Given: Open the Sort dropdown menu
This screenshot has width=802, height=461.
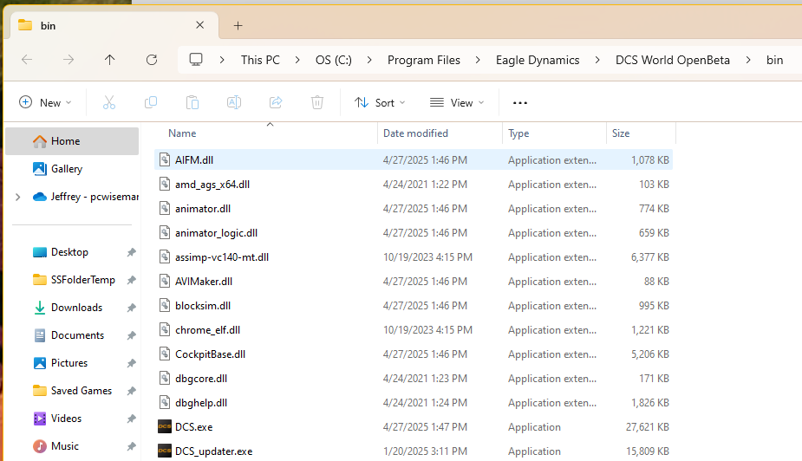Looking at the screenshot, I should [381, 103].
